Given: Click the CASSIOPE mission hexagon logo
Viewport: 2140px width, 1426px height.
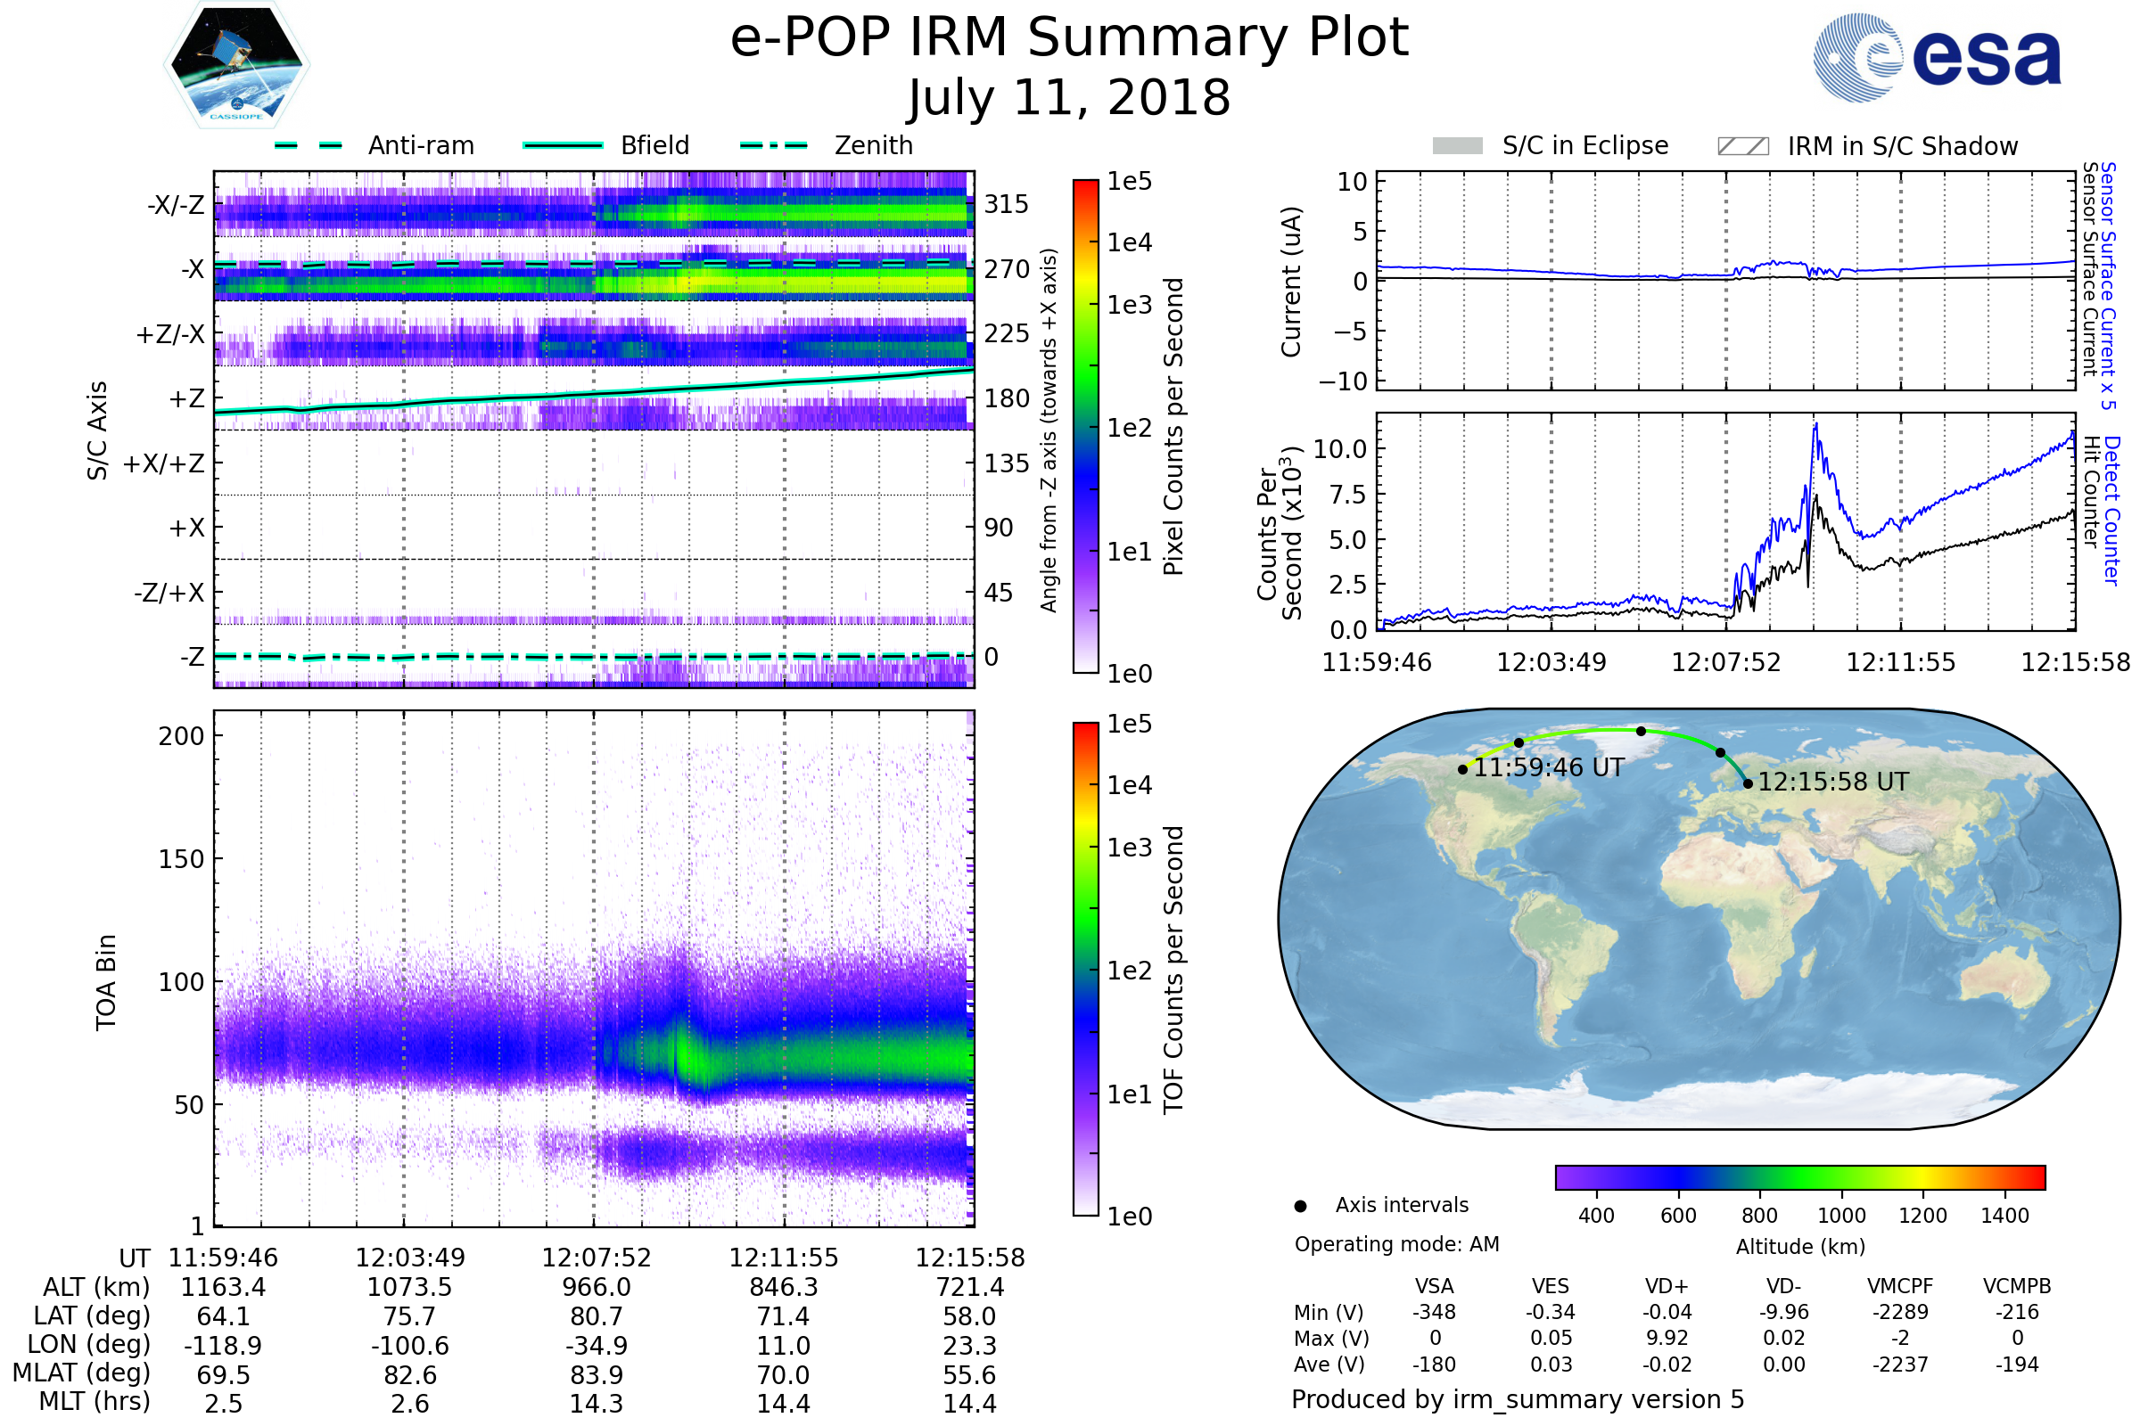Looking at the screenshot, I should pyautogui.click(x=236, y=65).
